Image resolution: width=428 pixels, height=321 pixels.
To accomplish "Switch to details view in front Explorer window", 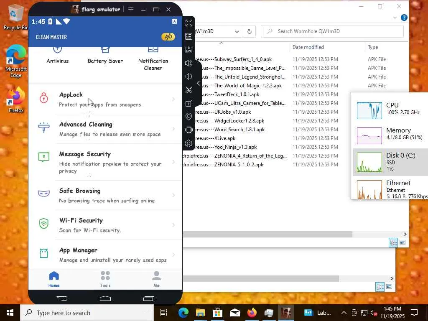I will coord(393,242).
